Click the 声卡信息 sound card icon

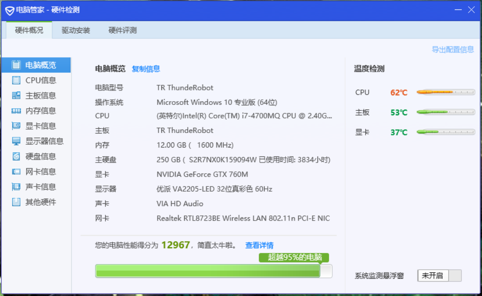pyautogui.click(x=16, y=187)
